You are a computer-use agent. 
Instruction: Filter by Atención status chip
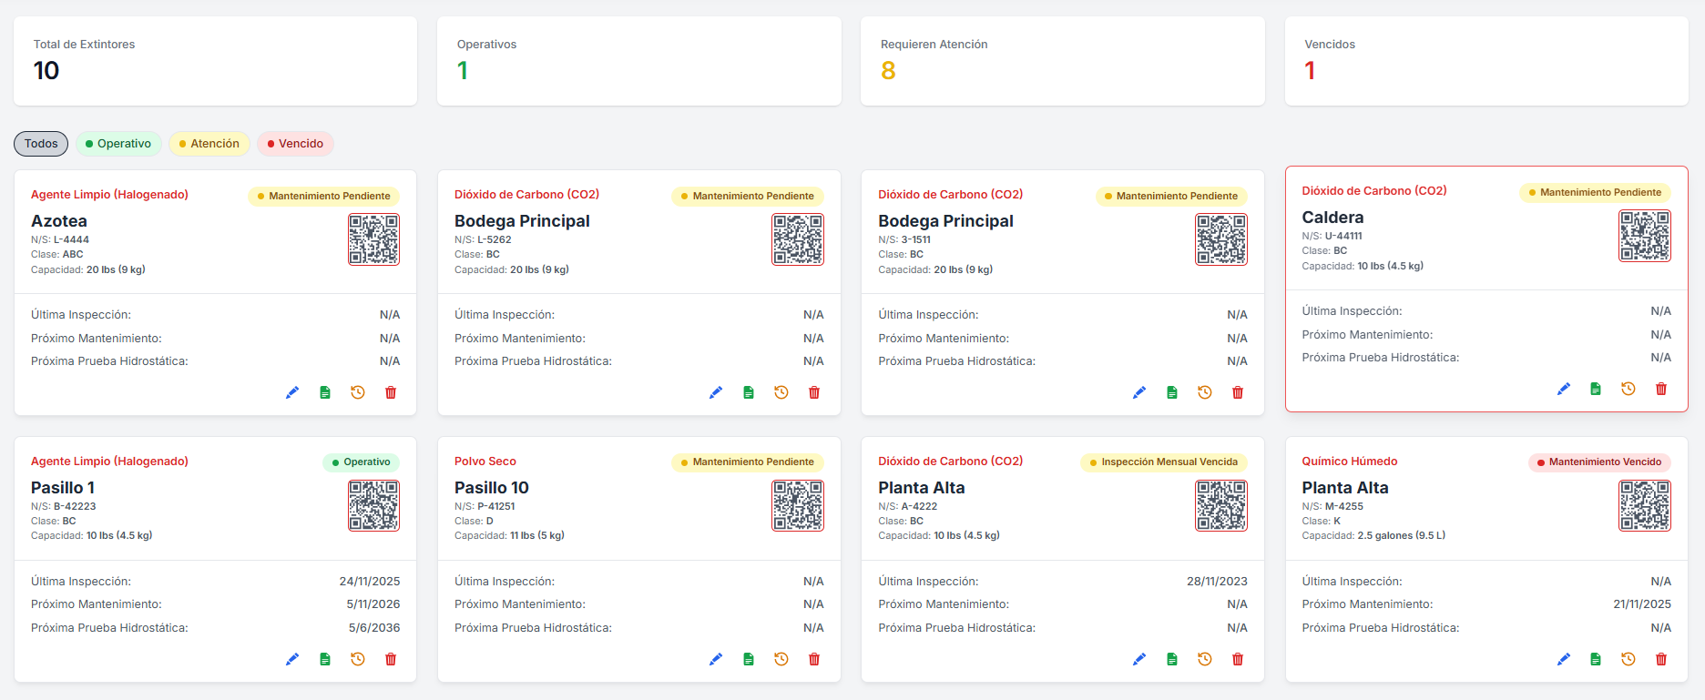tap(209, 144)
